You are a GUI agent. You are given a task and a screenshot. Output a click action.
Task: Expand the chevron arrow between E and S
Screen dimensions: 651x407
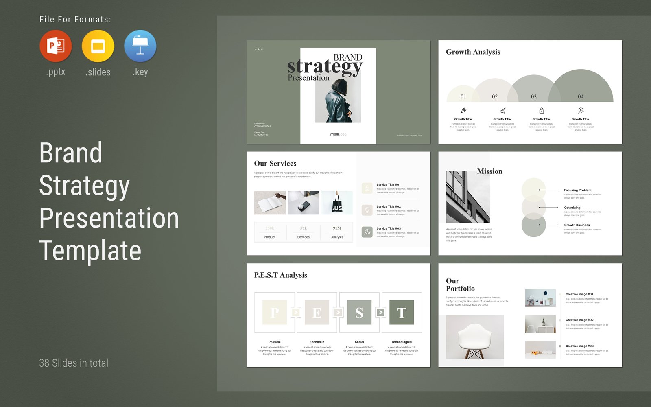(338, 311)
